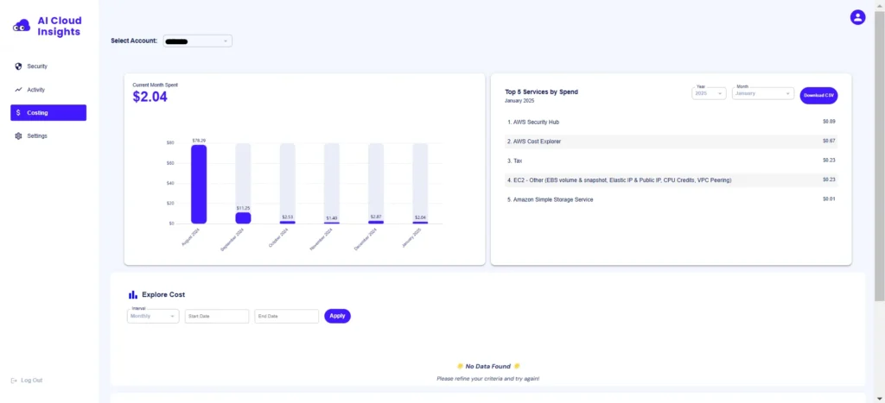Screen dimensions: 885x403
Task: Click the Costing dollar sign icon
Action: (19, 113)
